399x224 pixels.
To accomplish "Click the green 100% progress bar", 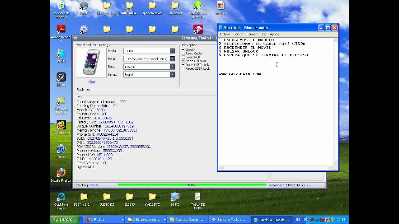I will coord(192,185).
